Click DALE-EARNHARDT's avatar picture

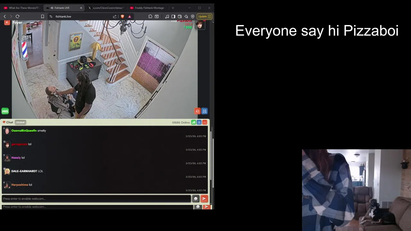7,171
